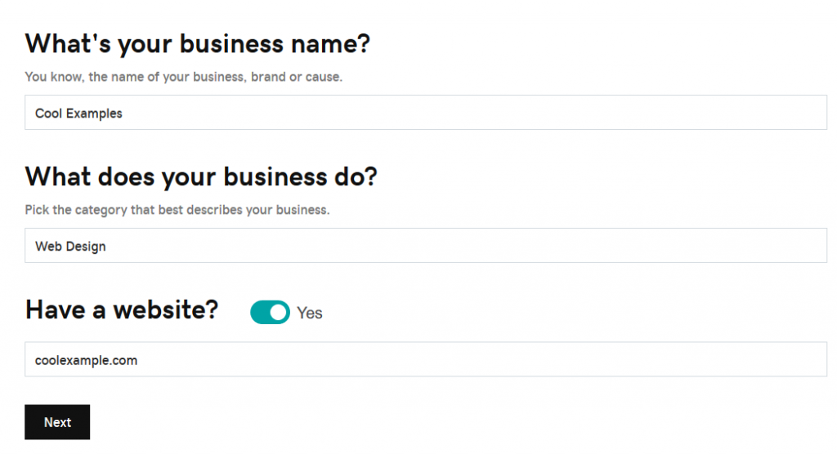The image size is (837, 454).
Task: Select the "Web Design" category value
Action: pos(70,247)
